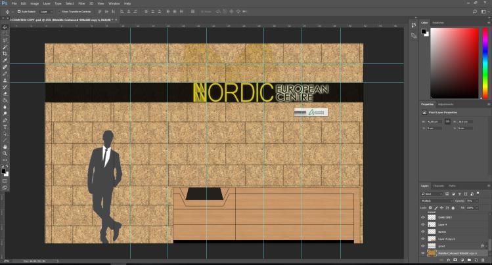This screenshot has height=265, width=492.
Task: Switch to the Adjustments tab
Action: click(445, 104)
